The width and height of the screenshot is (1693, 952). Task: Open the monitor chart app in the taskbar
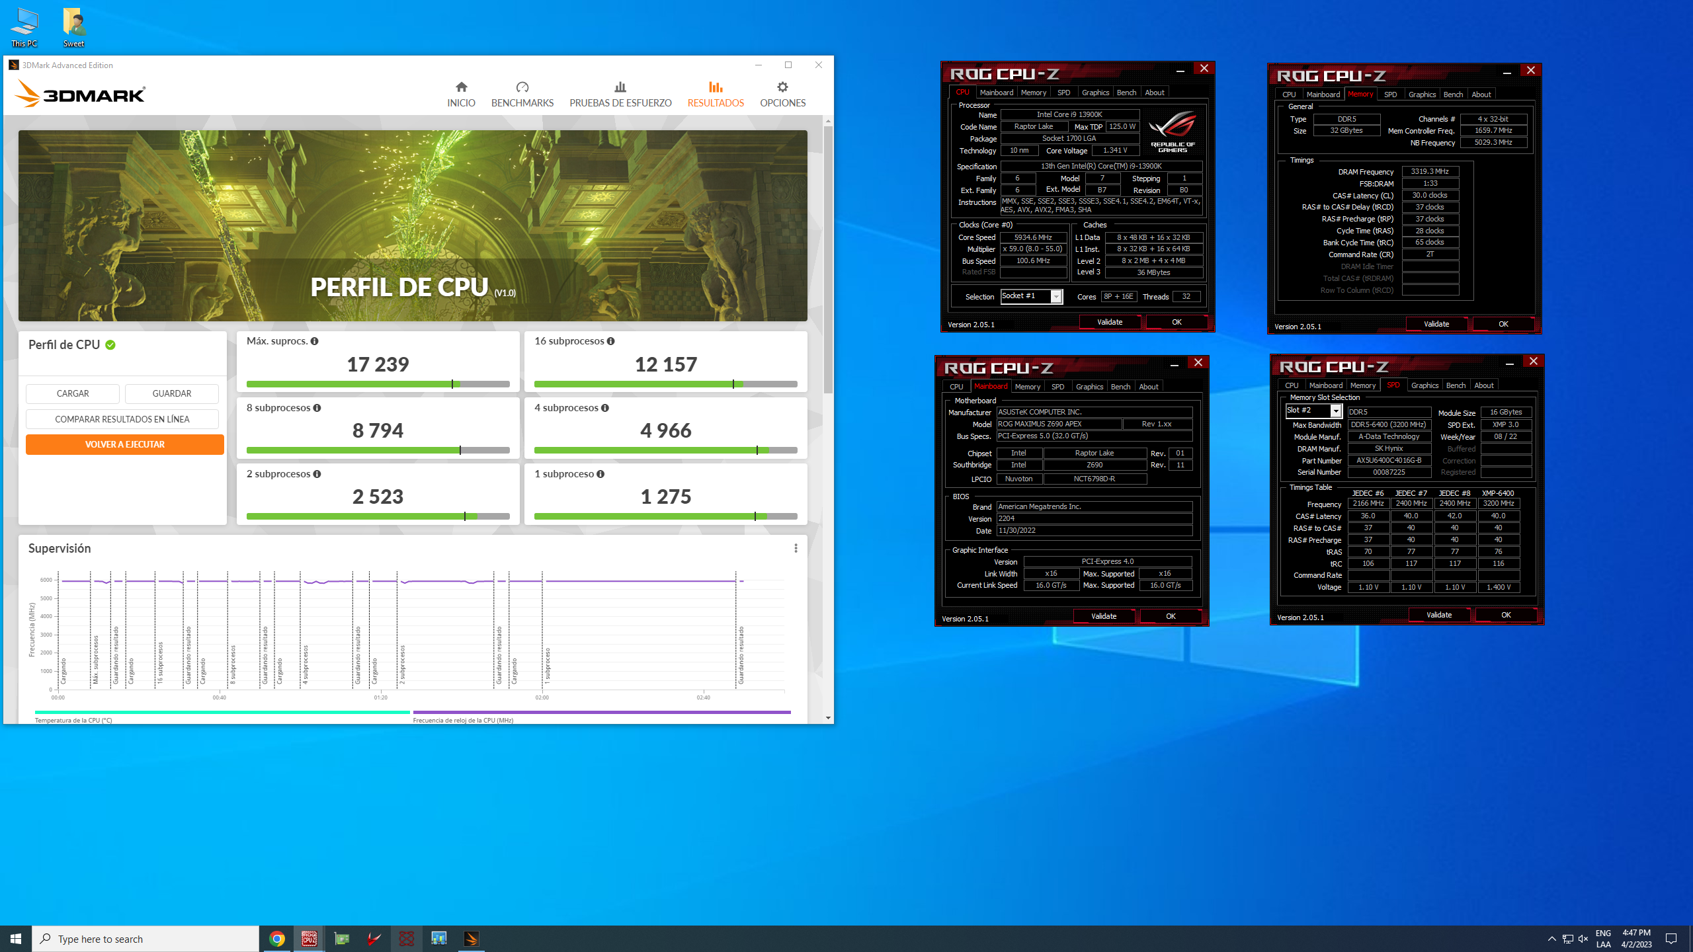[439, 939]
